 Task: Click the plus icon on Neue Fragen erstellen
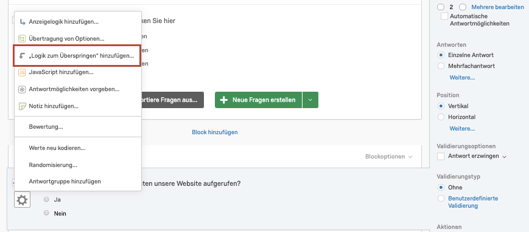pos(223,100)
